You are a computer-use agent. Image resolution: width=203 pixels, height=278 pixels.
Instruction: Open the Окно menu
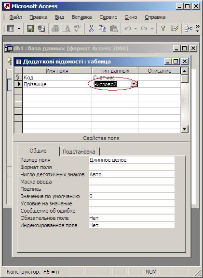point(131,17)
